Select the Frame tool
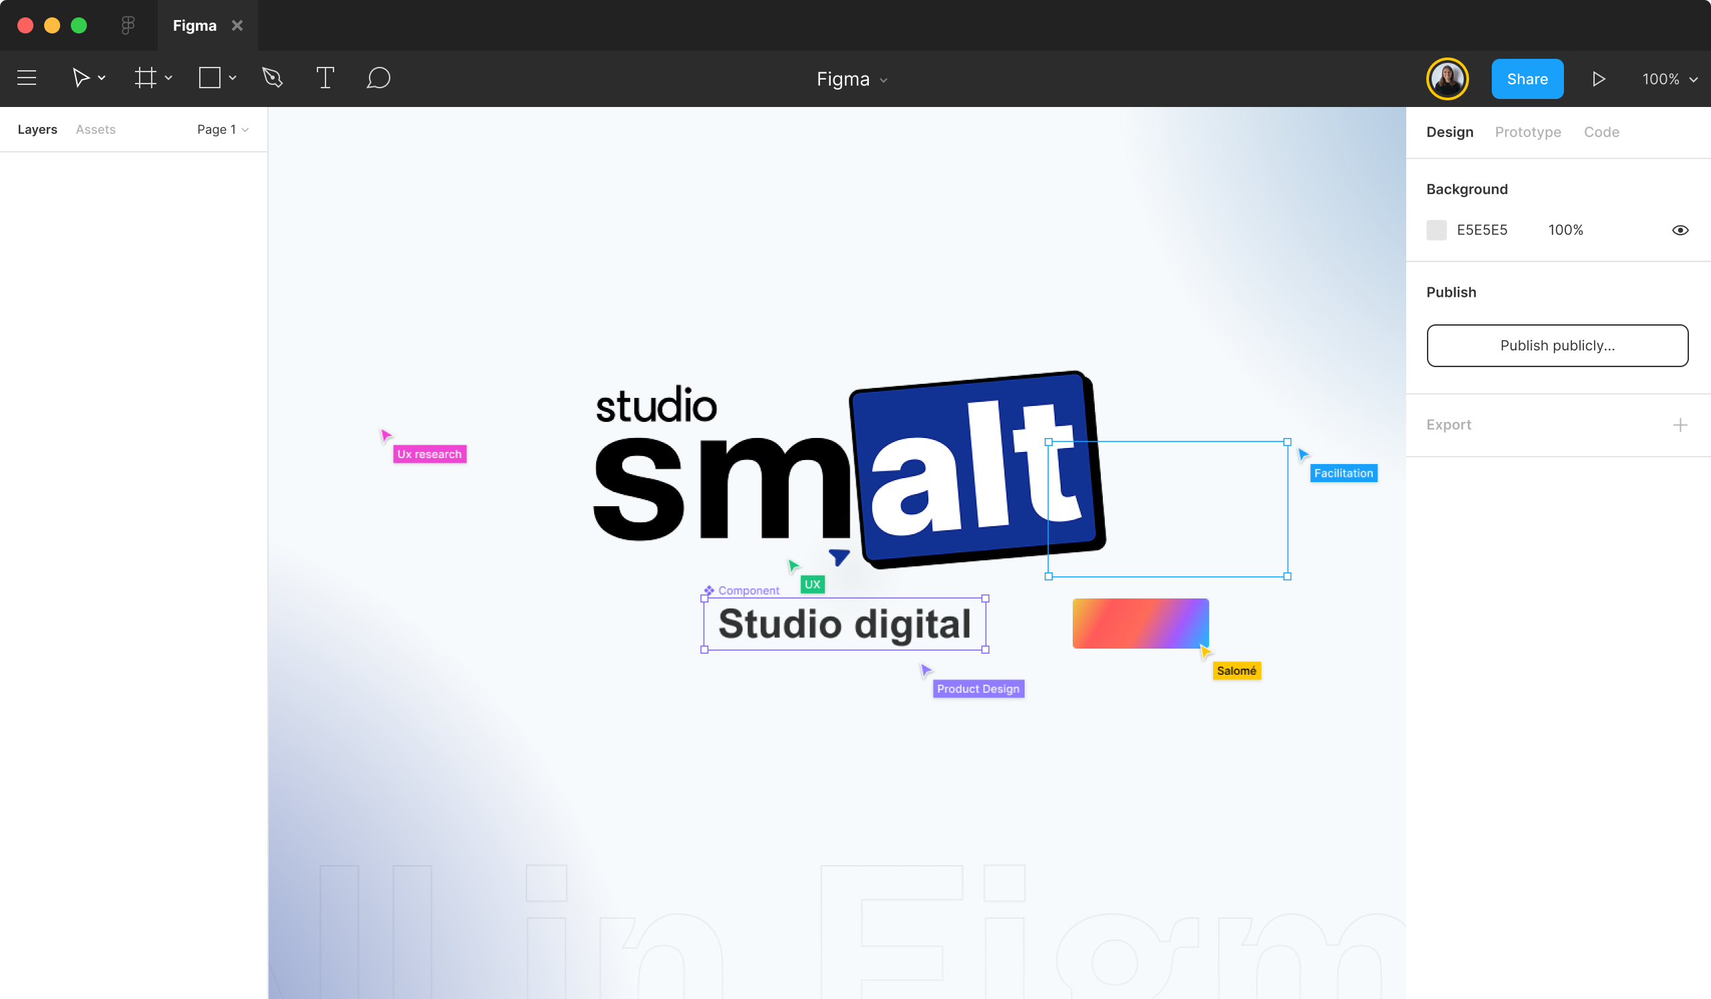 tap(145, 78)
